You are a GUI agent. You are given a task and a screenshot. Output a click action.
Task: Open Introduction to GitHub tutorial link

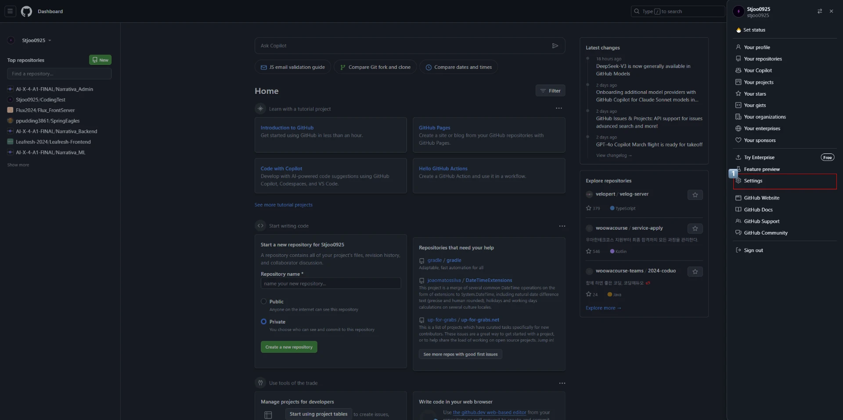(287, 128)
